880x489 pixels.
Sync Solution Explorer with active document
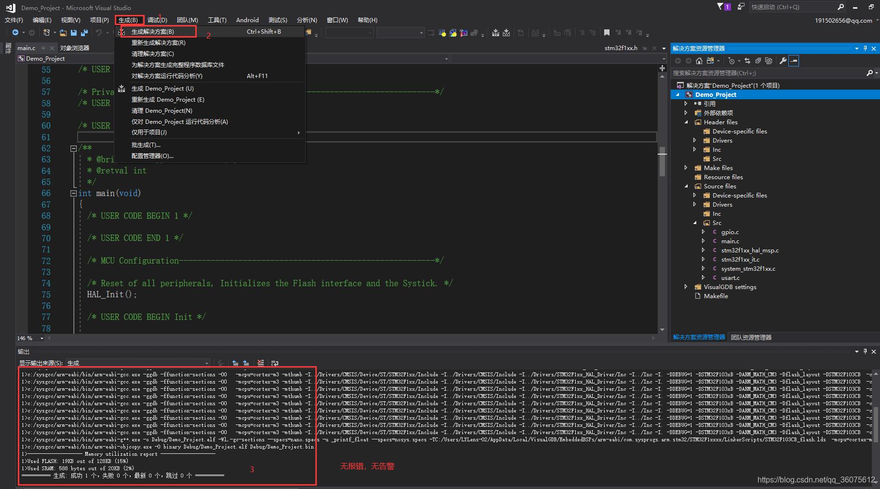[x=746, y=61]
